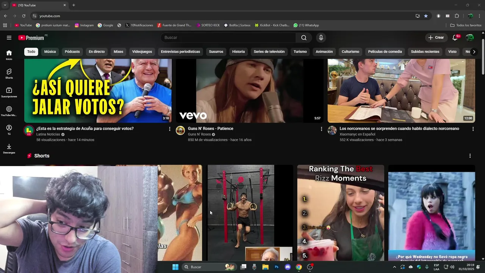Image resolution: width=485 pixels, height=273 pixels.
Task: Open Suscripciones in the sidebar
Action: click(x=9, y=93)
